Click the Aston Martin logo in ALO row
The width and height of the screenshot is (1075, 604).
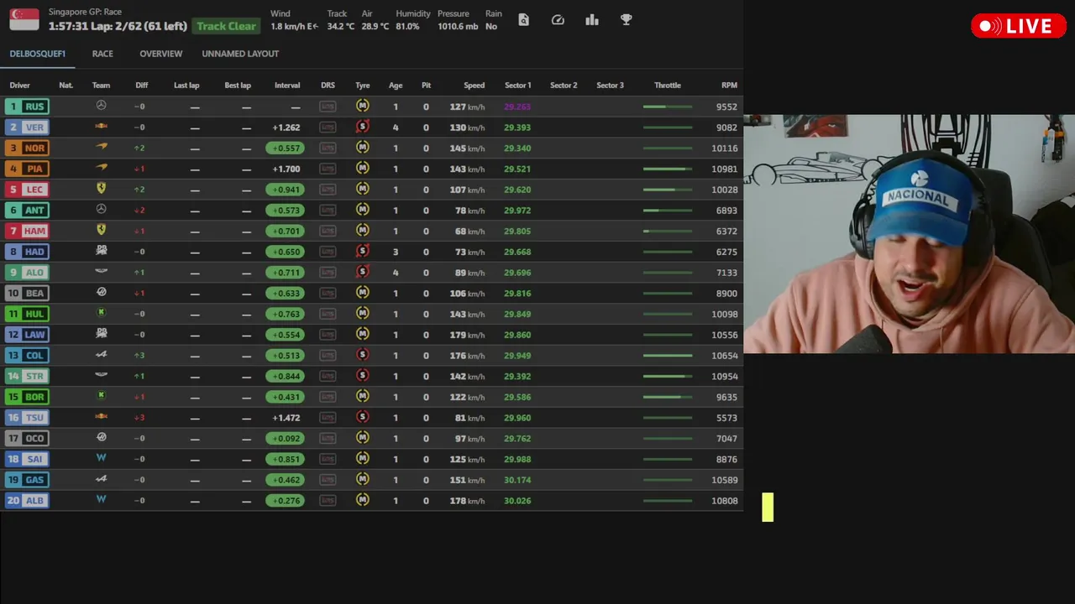coord(101,271)
